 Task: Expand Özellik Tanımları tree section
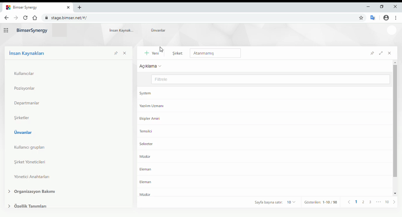tap(9, 206)
